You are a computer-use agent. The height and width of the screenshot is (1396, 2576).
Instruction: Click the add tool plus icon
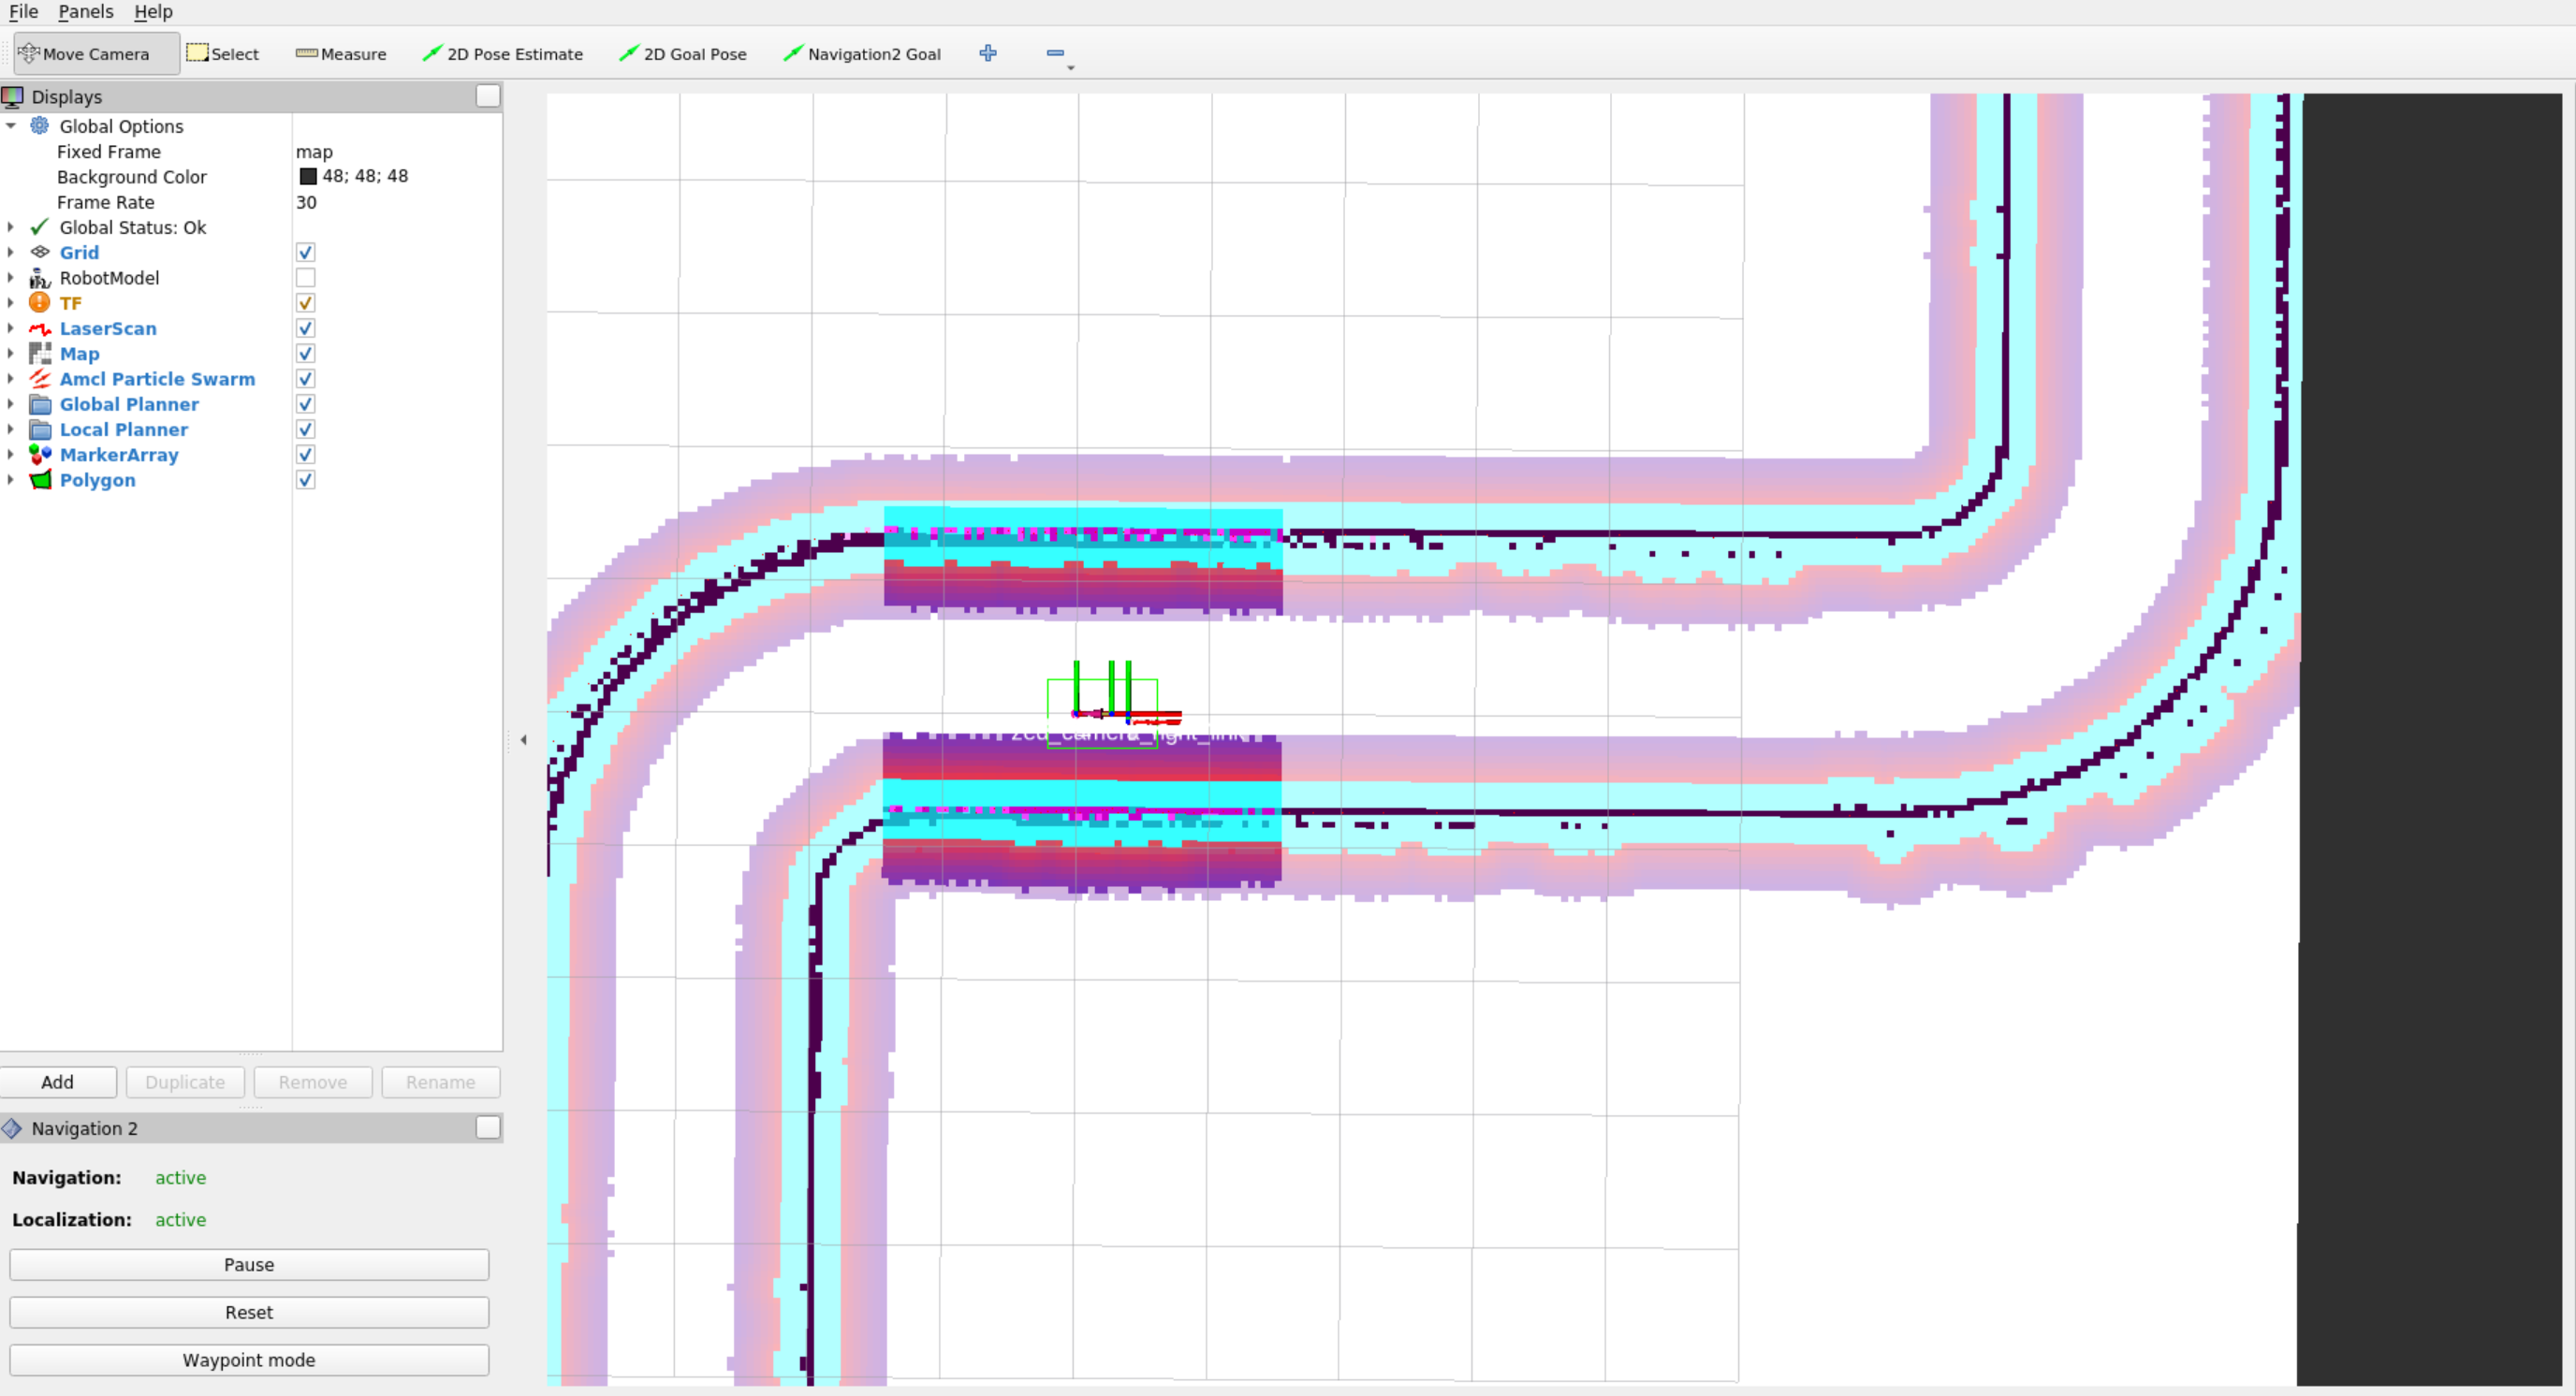pos(988,53)
